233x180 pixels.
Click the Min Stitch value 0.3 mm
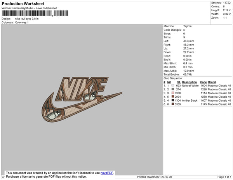point(188,67)
